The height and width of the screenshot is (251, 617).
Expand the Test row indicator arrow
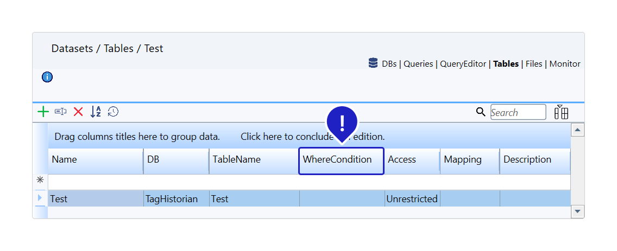[40, 198]
